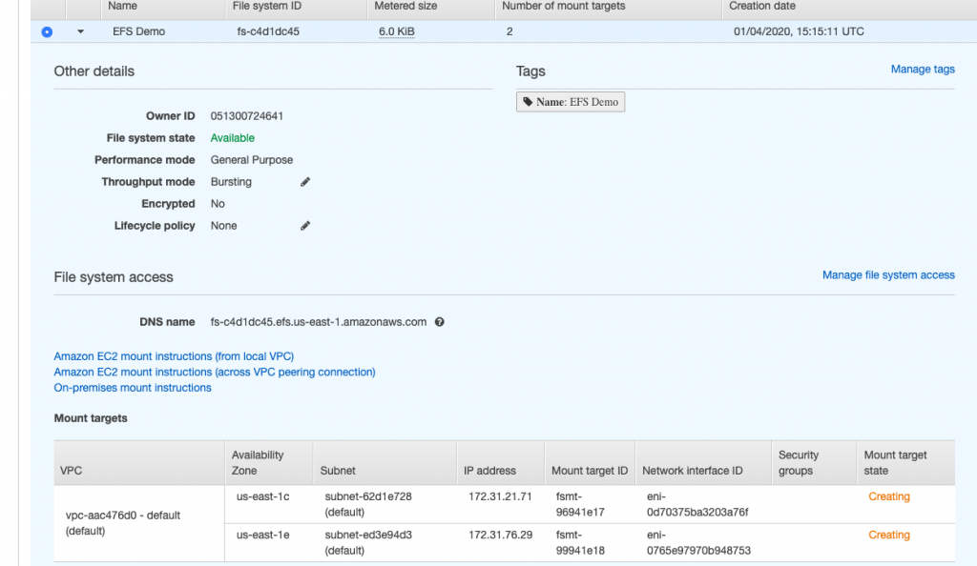Open On-premises mount instructions
The image size is (977, 566).
click(x=133, y=388)
